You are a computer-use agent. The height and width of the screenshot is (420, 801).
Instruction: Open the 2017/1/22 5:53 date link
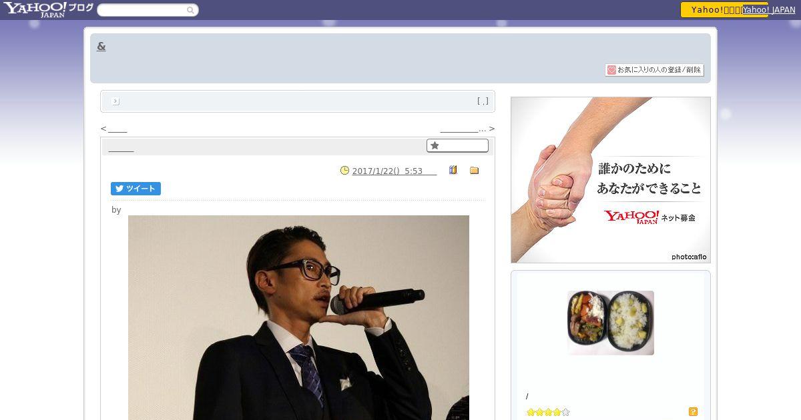point(394,171)
